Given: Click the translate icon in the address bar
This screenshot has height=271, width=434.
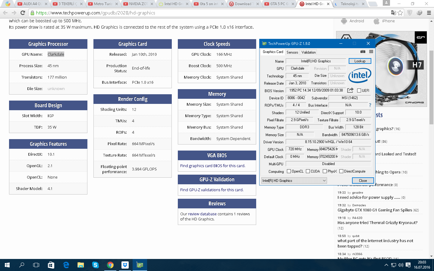Looking at the screenshot, I should coord(393,13).
